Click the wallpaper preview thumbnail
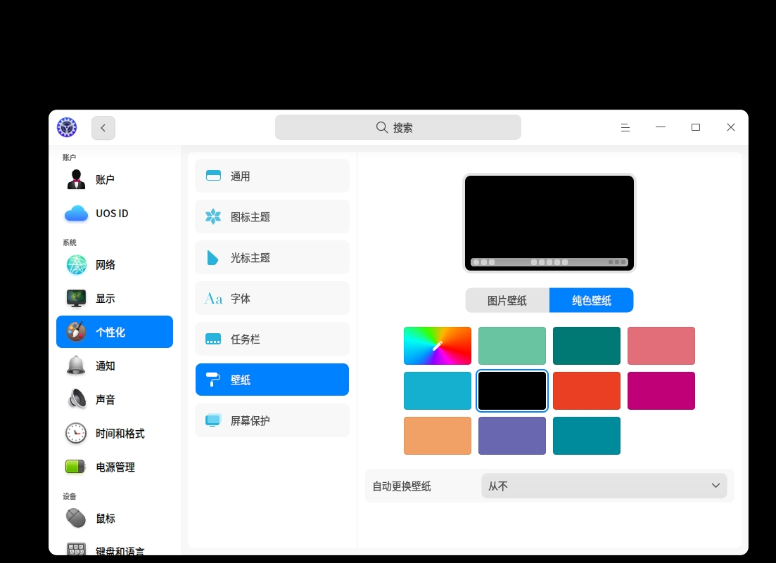 click(549, 223)
